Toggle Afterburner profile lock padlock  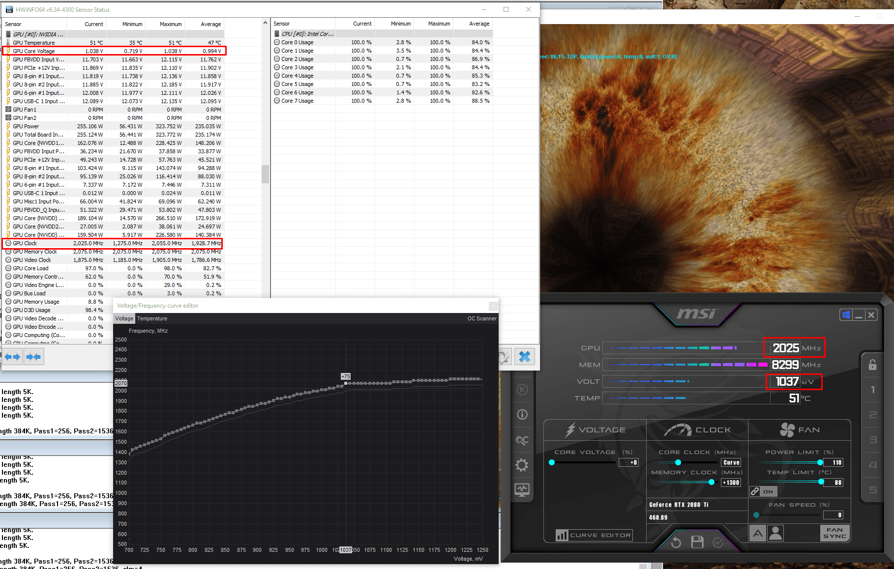click(x=872, y=365)
